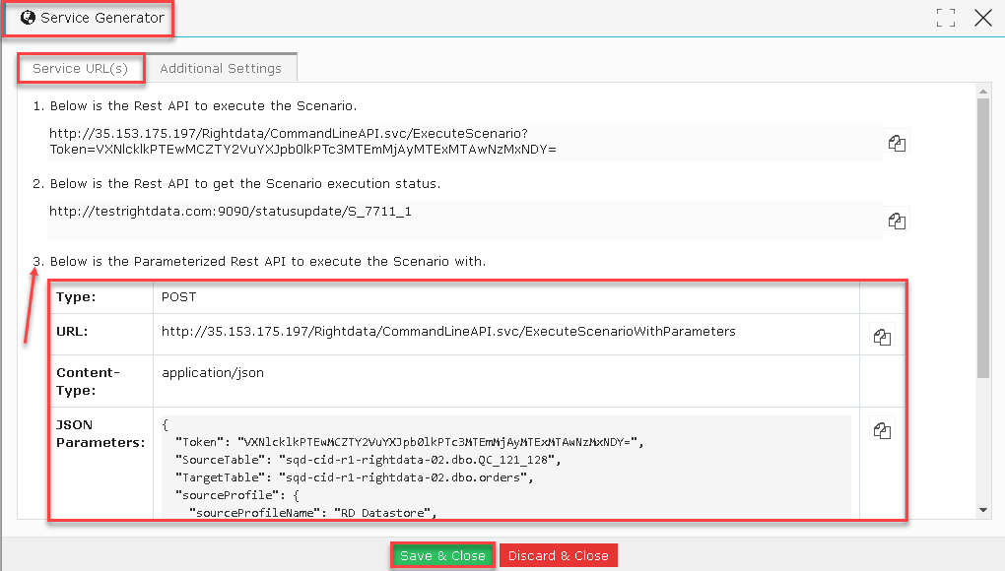
Task: Copy the ExecuteScenario REST API URL
Action: (x=897, y=143)
